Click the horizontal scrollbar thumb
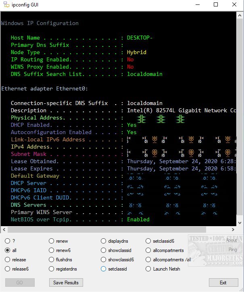This screenshot has width=244, height=292. point(107,230)
